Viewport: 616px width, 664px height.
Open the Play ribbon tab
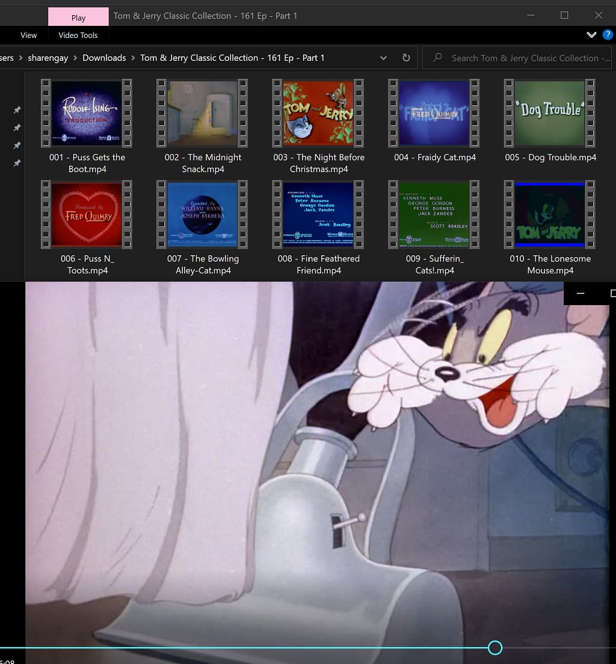[x=78, y=17]
